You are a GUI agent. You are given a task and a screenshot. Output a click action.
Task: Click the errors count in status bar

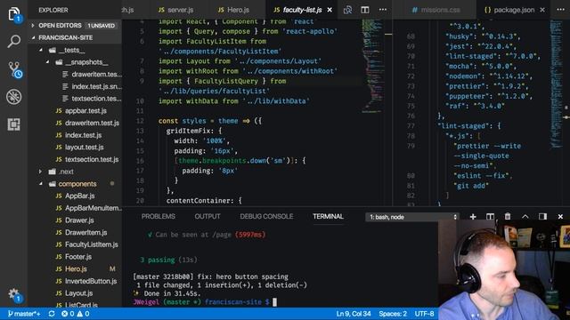[x=68, y=314]
